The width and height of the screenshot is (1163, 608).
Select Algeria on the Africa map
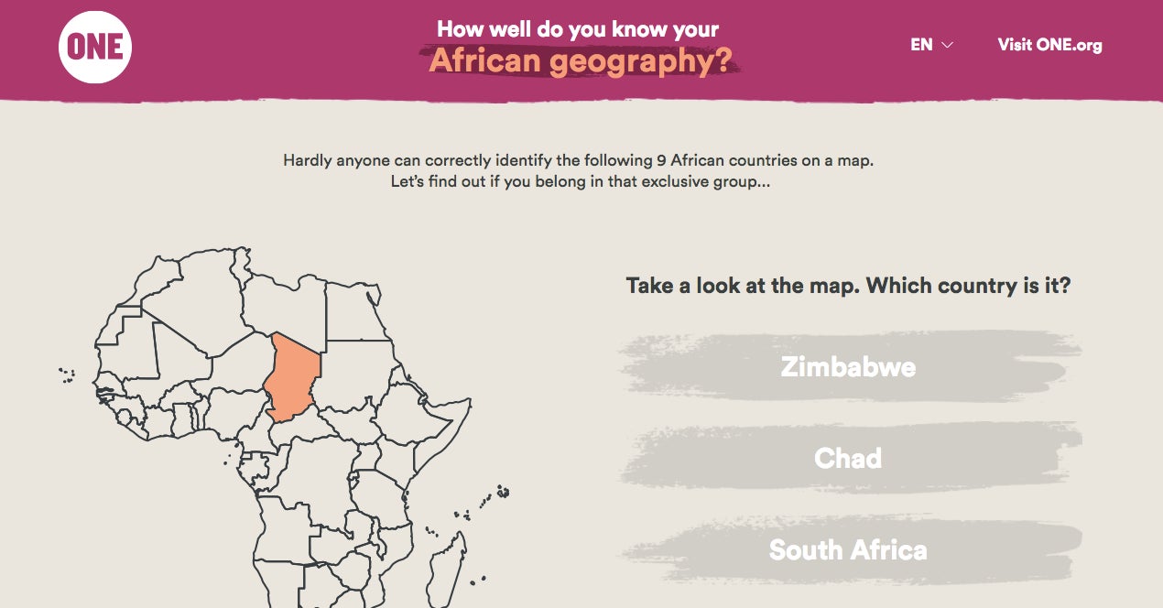click(x=192, y=298)
